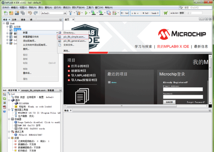
Task: Collapse the 资源 node
Action: [9, 138]
